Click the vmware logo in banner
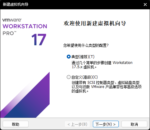Image resolution: width=150 pixels, height=130 pixels. [x=12, y=20]
